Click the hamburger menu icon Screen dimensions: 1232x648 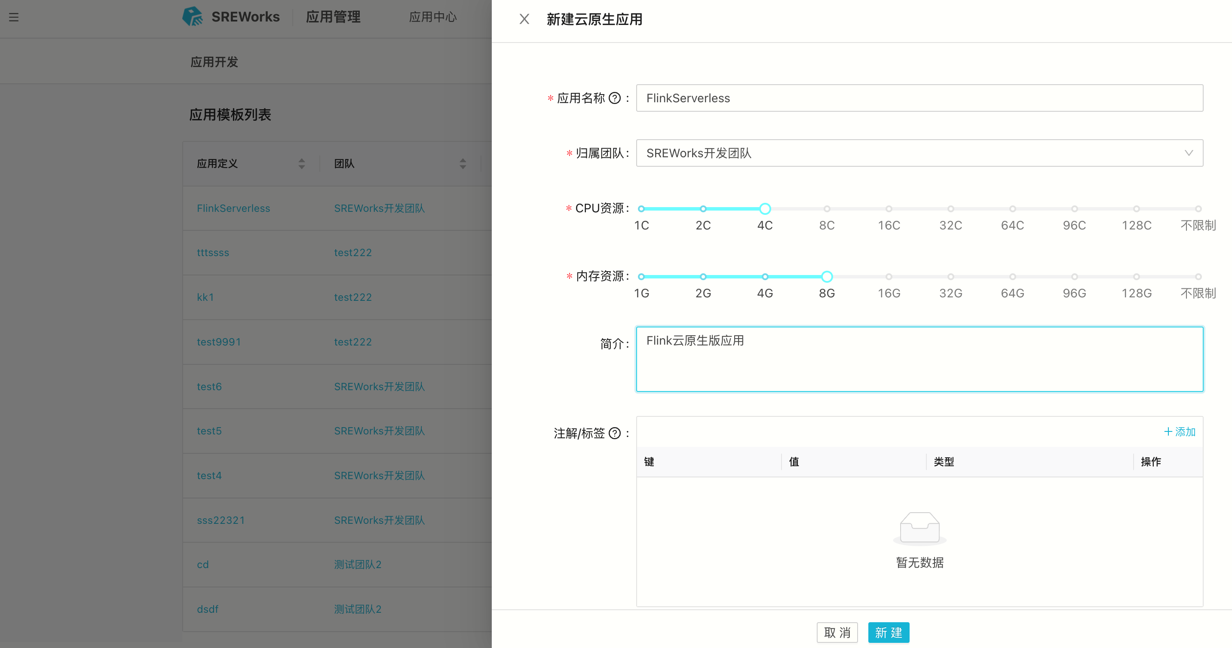point(14,17)
